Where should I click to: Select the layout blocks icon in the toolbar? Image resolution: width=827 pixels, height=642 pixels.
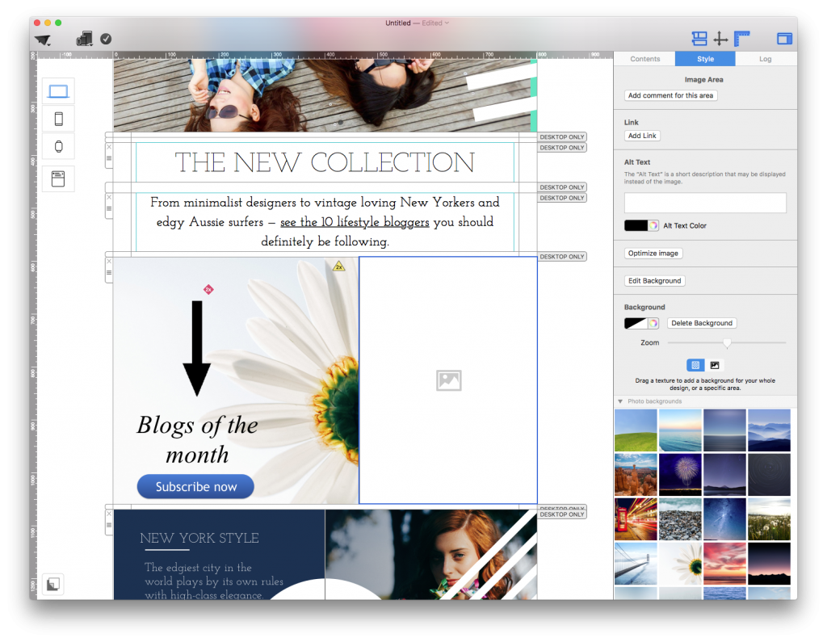pyautogui.click(x=699, y=38)
